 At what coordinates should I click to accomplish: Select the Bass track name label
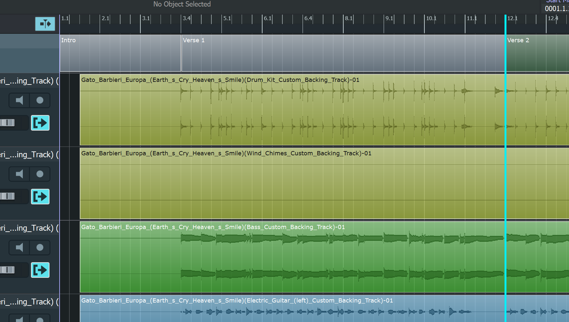tap(30, 228)
